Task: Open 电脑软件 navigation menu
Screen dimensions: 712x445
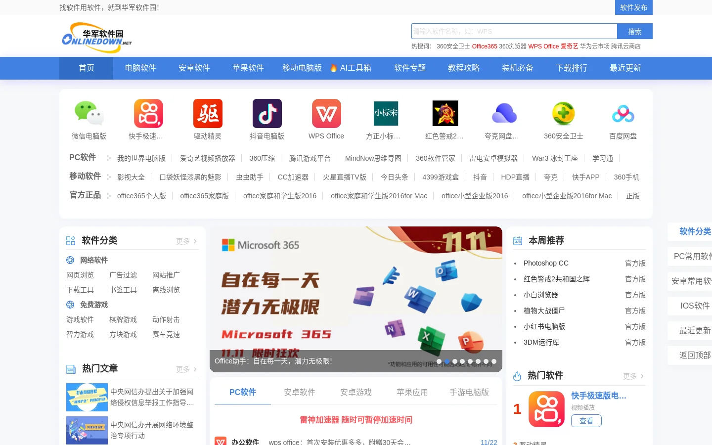Action: (140, 68)
